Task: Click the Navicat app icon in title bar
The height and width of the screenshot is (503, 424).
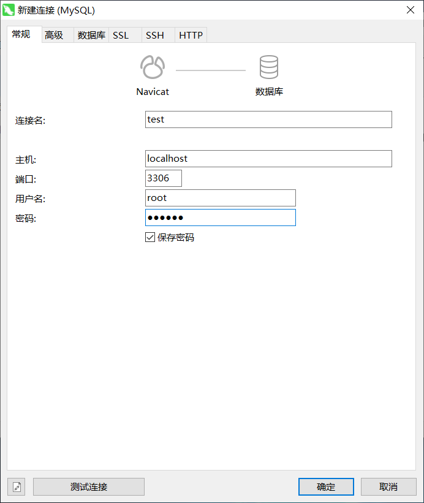Action: [x=9, y=10]
